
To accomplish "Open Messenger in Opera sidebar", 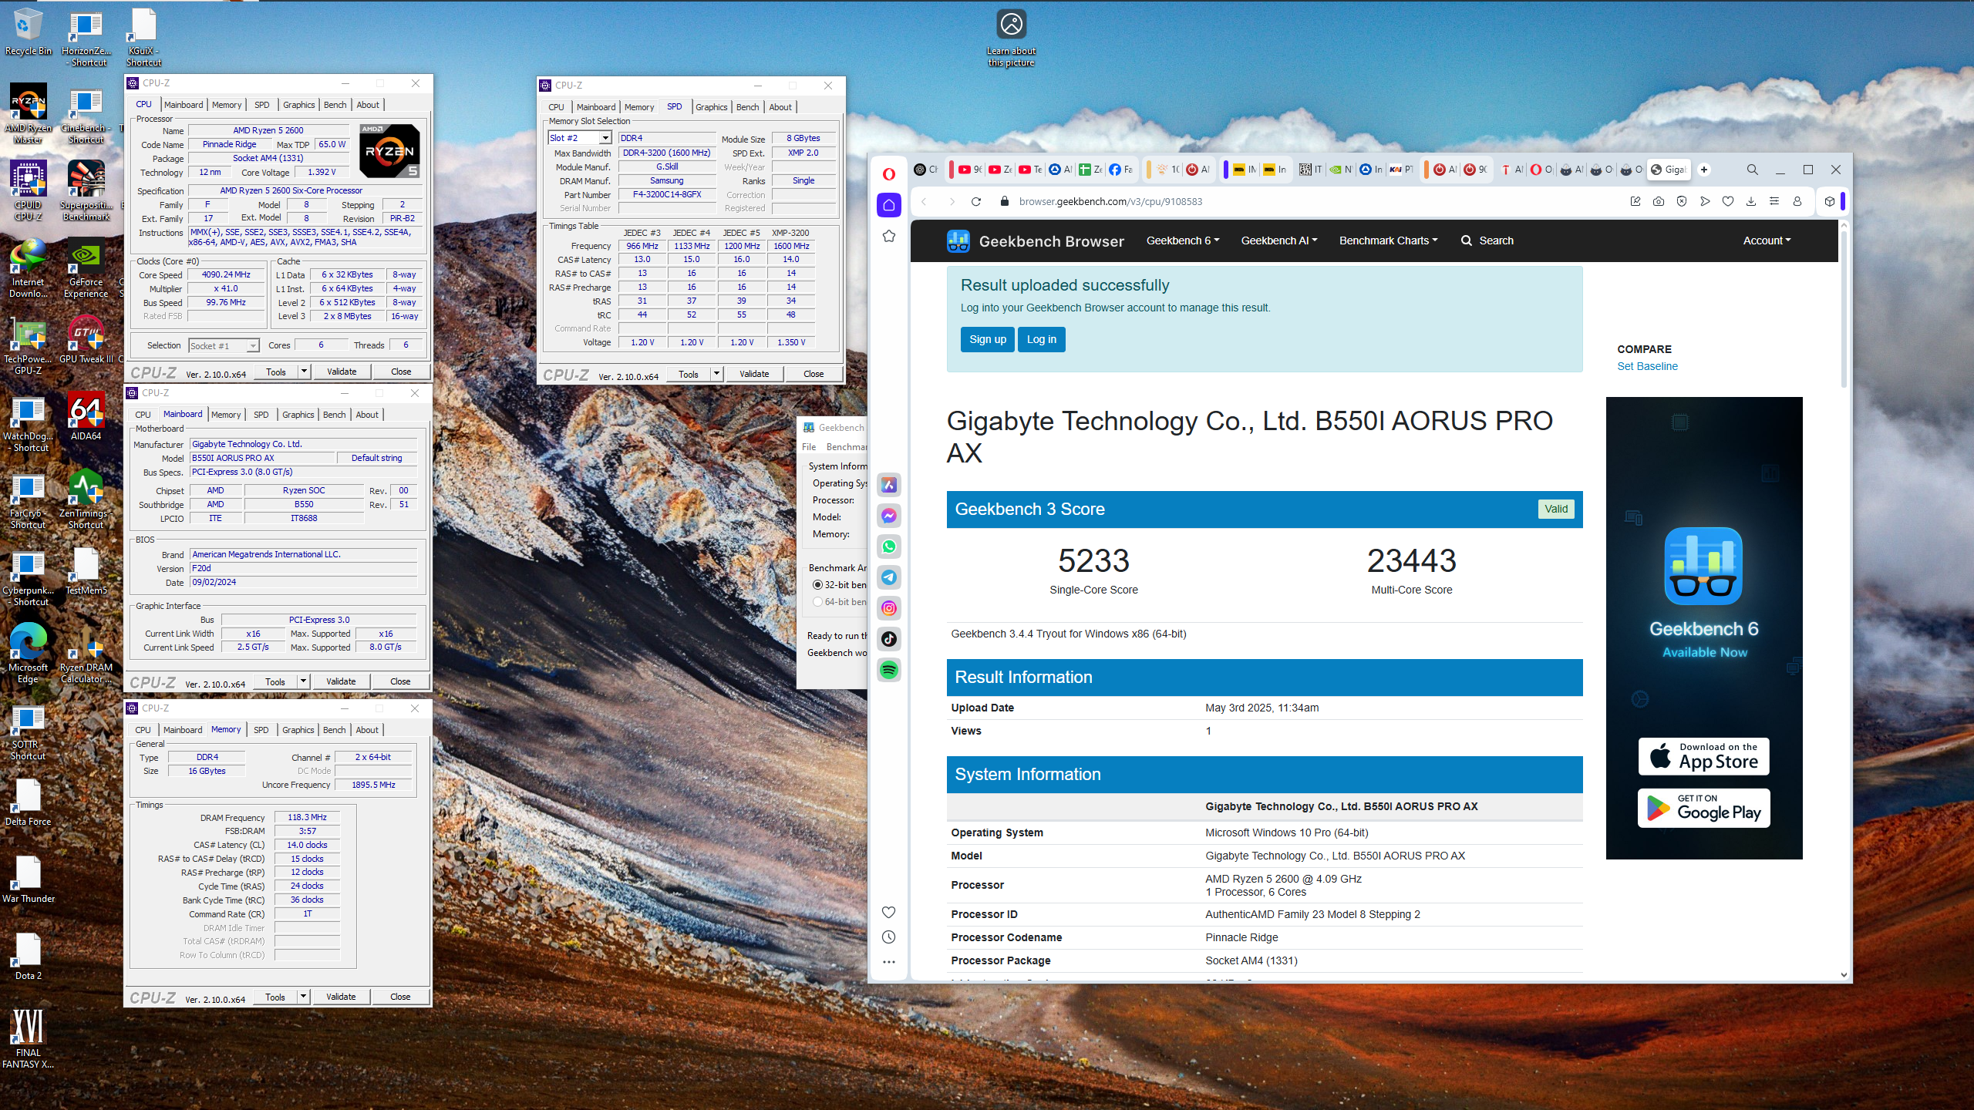I will pos(889,516).
